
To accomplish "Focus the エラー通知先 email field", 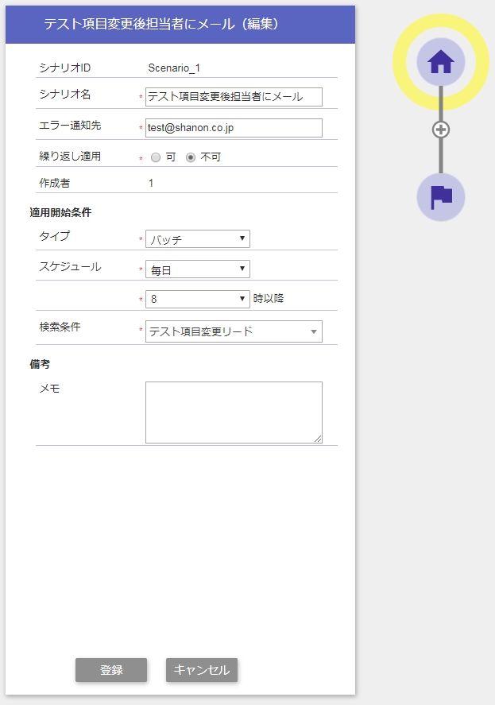I will pos(234,128).
